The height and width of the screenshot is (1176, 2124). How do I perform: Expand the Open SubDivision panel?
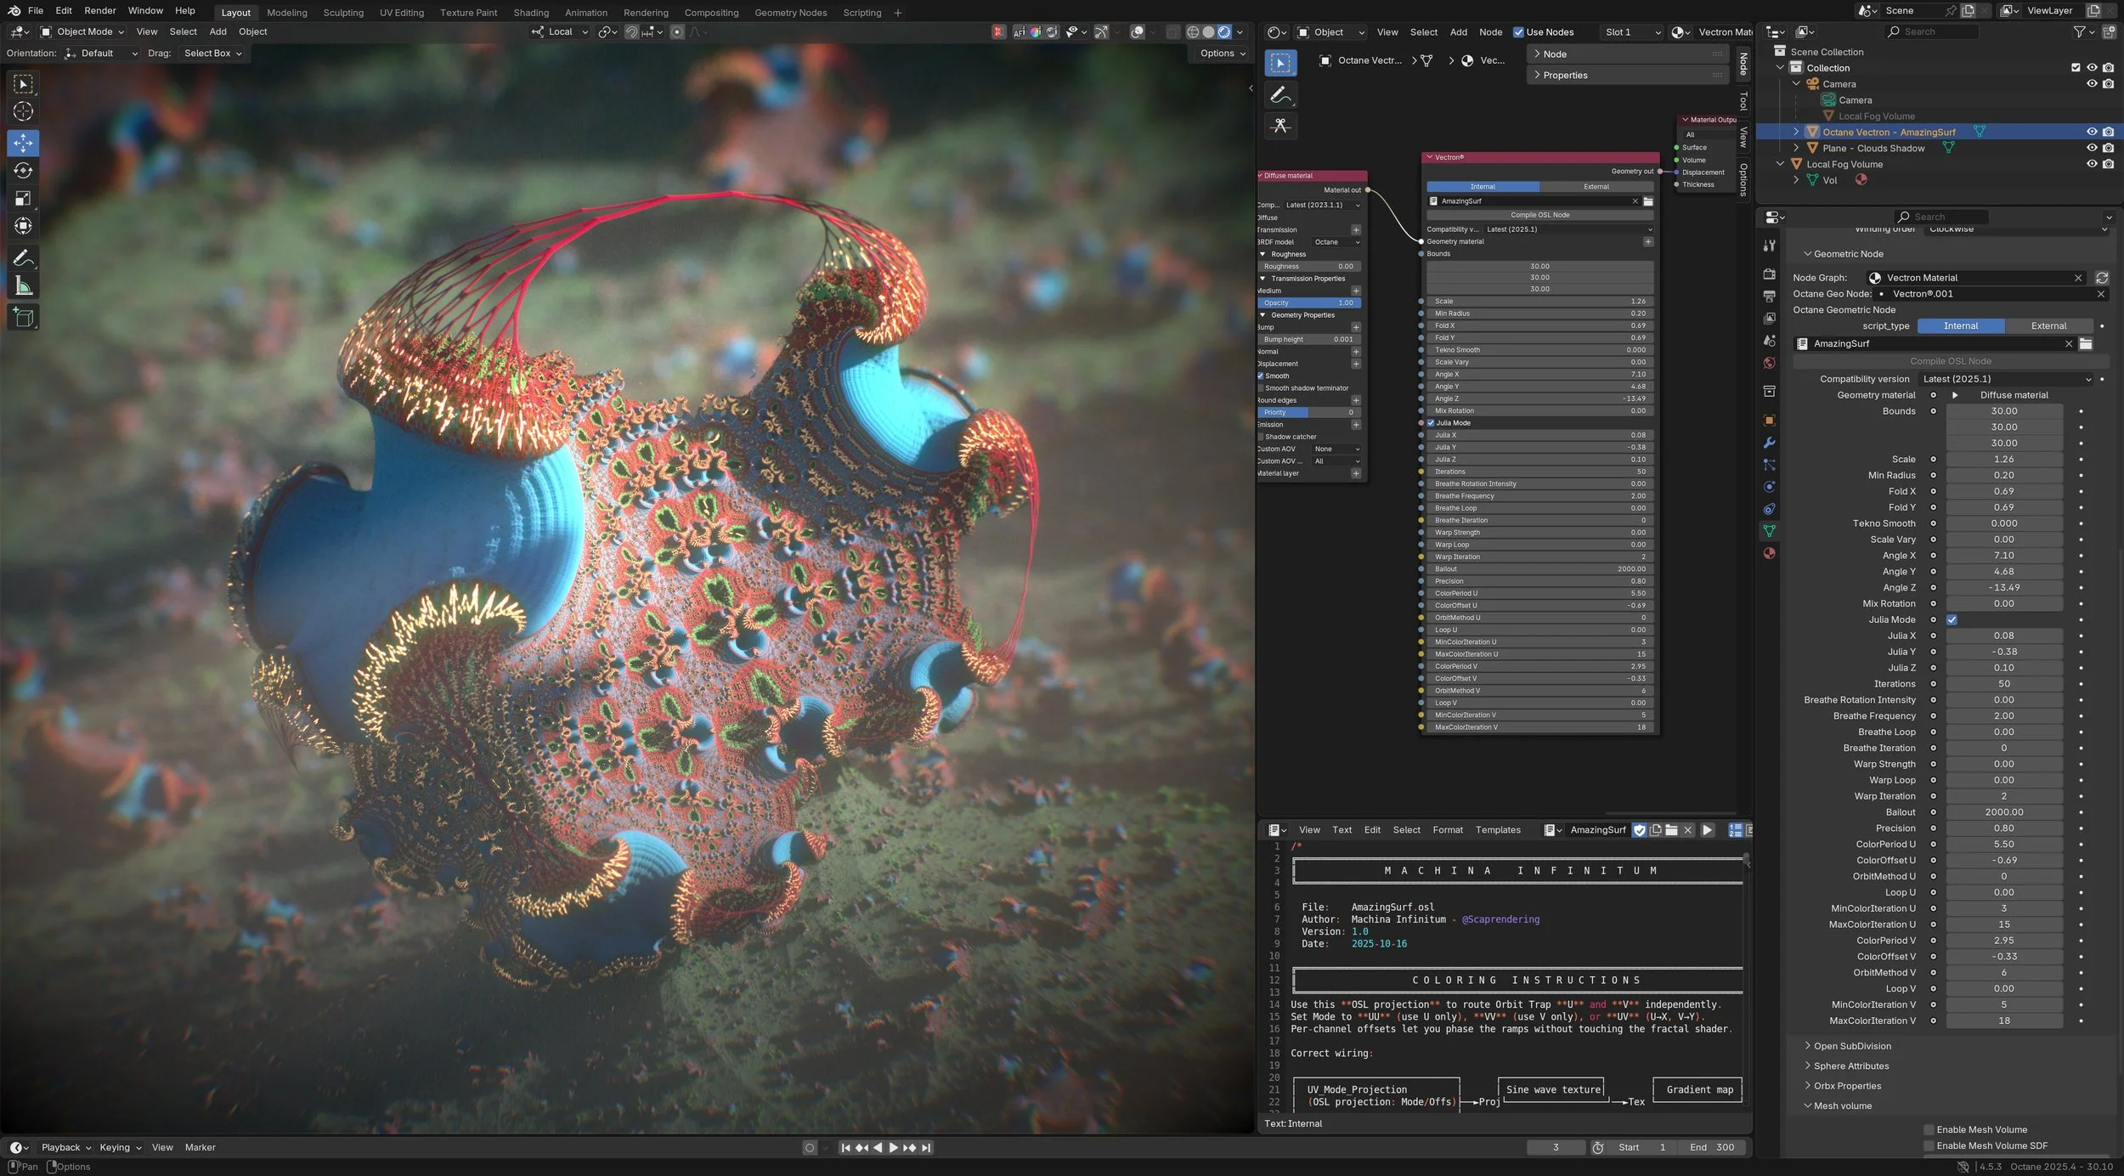point(1852,1046)
